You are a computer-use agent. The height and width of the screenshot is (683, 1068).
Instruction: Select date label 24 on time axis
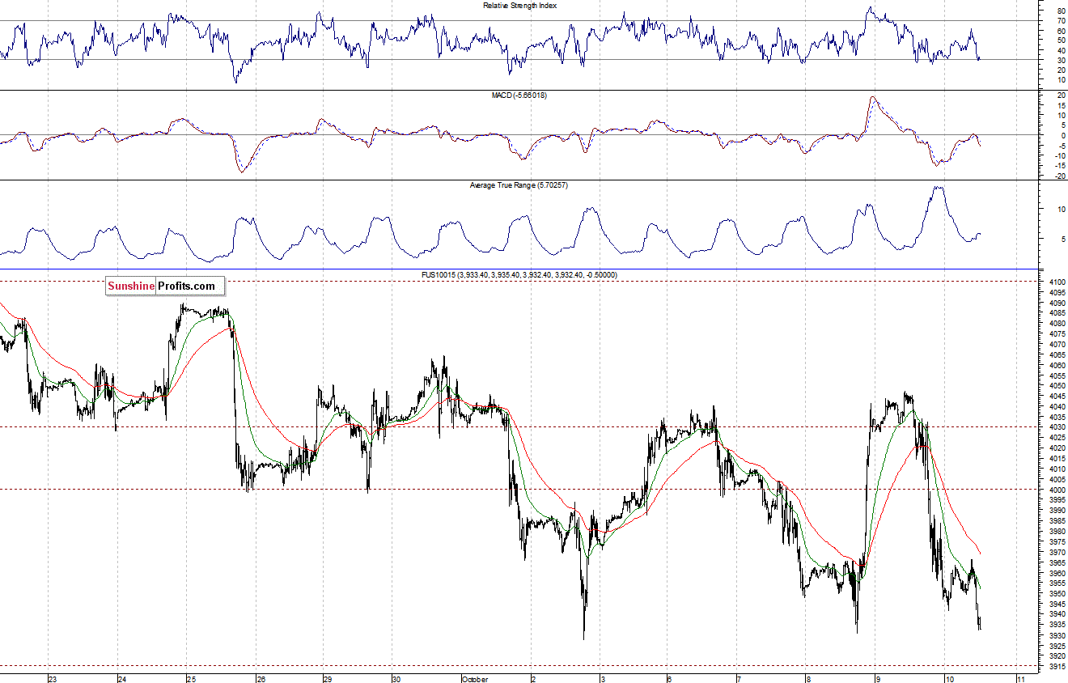point(121,679)
